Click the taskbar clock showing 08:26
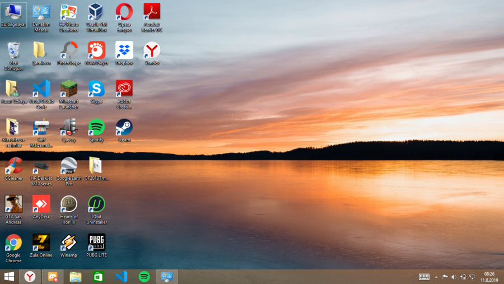The width and height of the screenshot is (504, 284). pyautogui.click(x=489, y=277)
